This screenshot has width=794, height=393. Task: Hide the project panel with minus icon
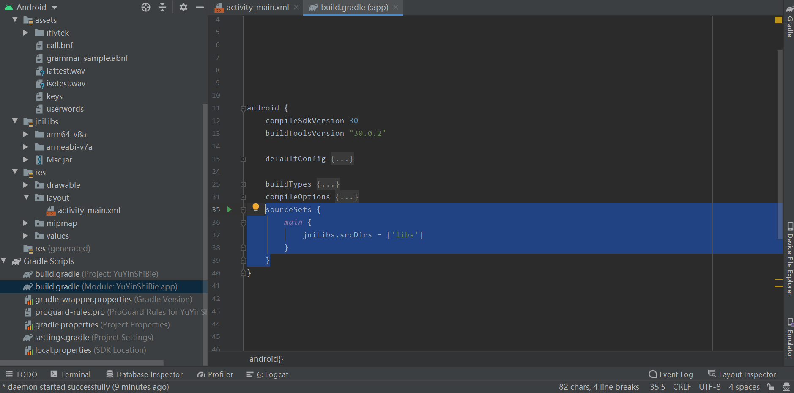(200, 7)
